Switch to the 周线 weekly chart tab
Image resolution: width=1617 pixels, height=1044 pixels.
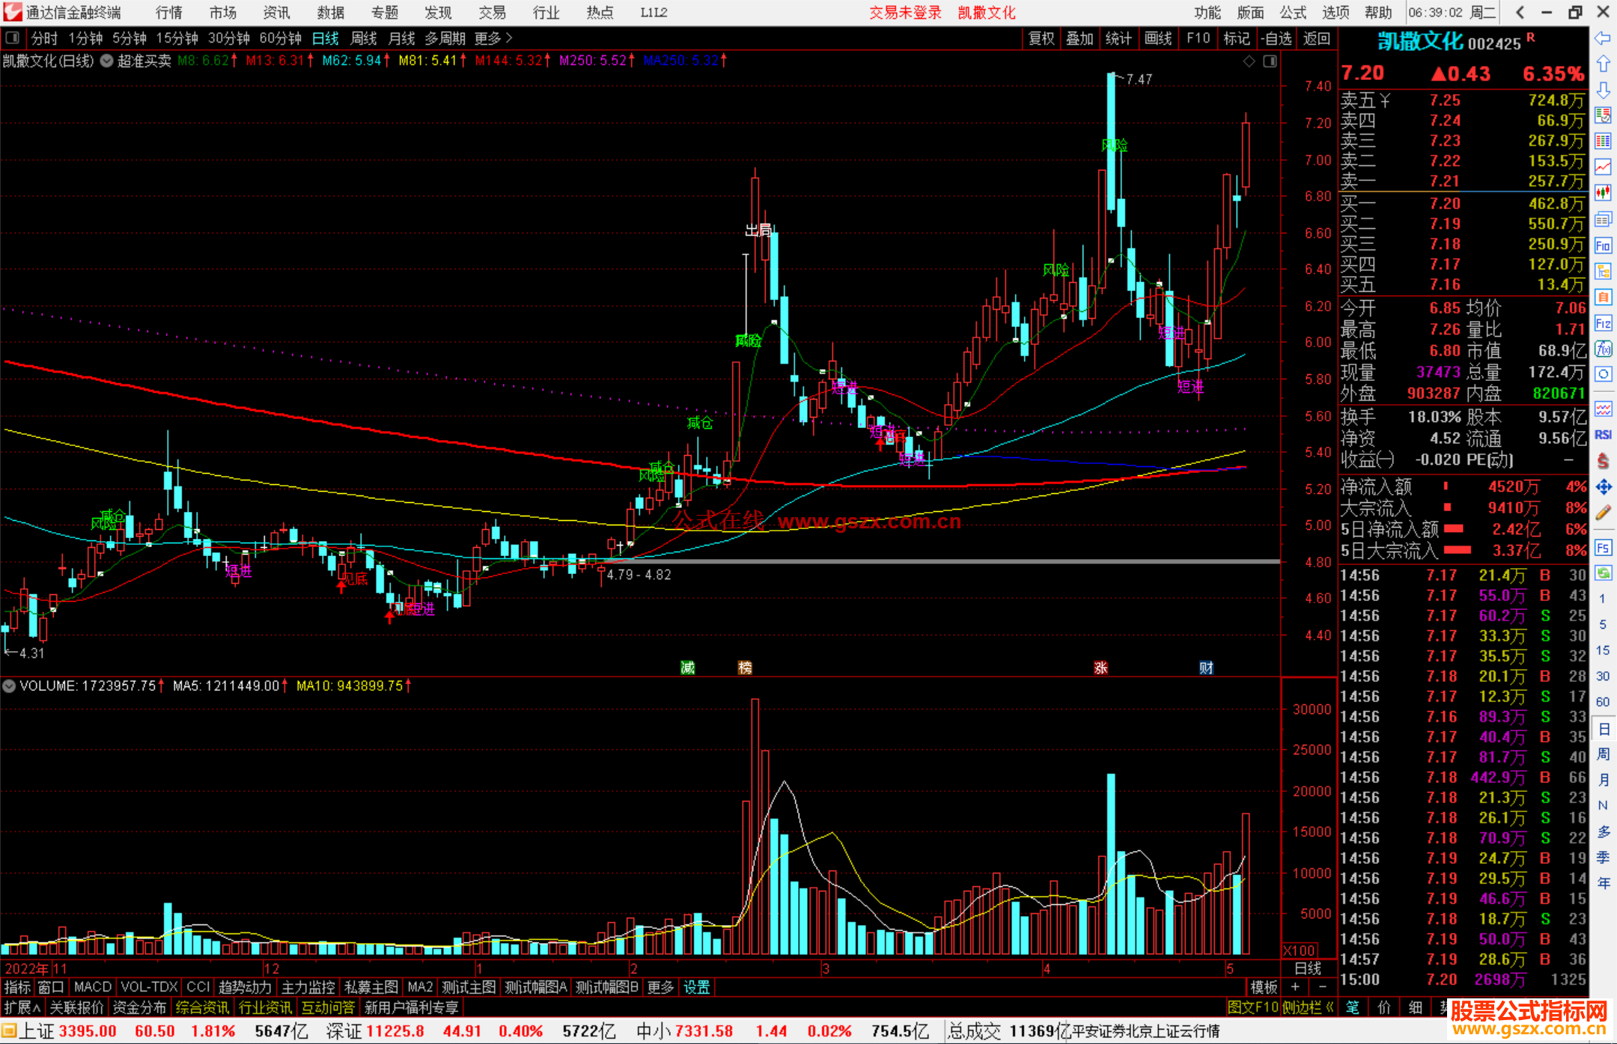point(364,38)
